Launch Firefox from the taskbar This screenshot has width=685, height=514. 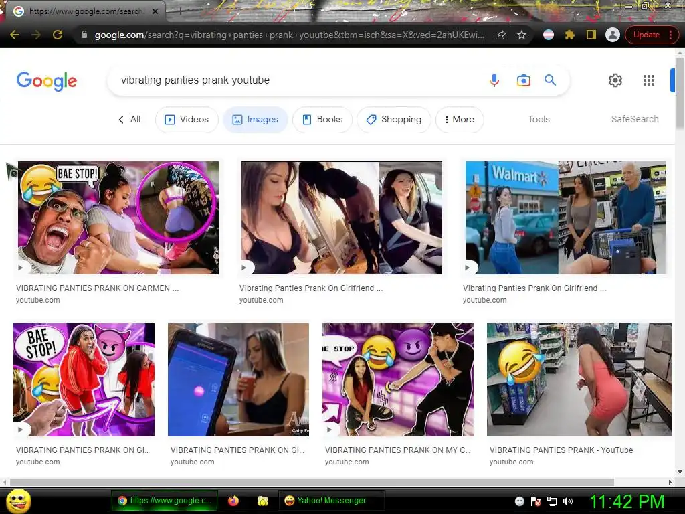coord(233,501)
